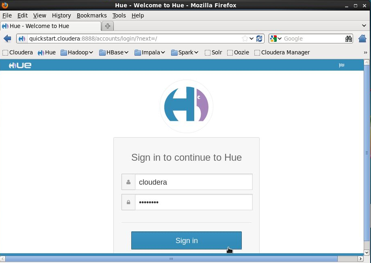Click the Hue logo in blue header

20,65
